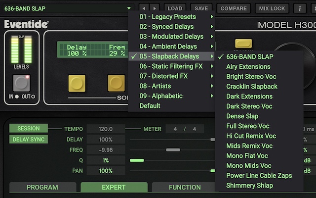Image resolution: width=316 pixels, height=198 pixels.
Task: Toggle the IN/OUT bypass button
Action: (x=21, y=83)
